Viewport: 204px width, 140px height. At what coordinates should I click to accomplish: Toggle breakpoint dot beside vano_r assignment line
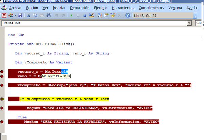click(2, 76)
